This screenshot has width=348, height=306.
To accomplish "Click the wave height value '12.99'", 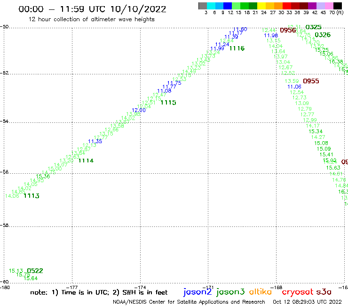I will [310, 120].
